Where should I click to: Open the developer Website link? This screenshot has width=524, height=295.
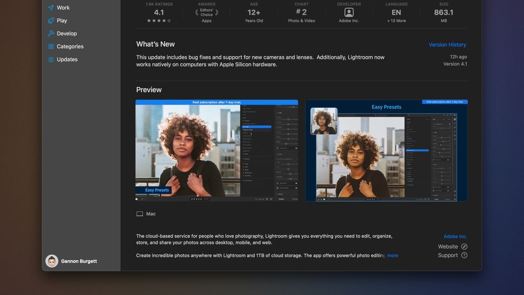(x=448, y=246)
